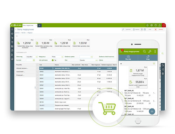Click the Raporty toolbar button
Image resolution: width=175 pixels, height=134 pixels.
136,29
